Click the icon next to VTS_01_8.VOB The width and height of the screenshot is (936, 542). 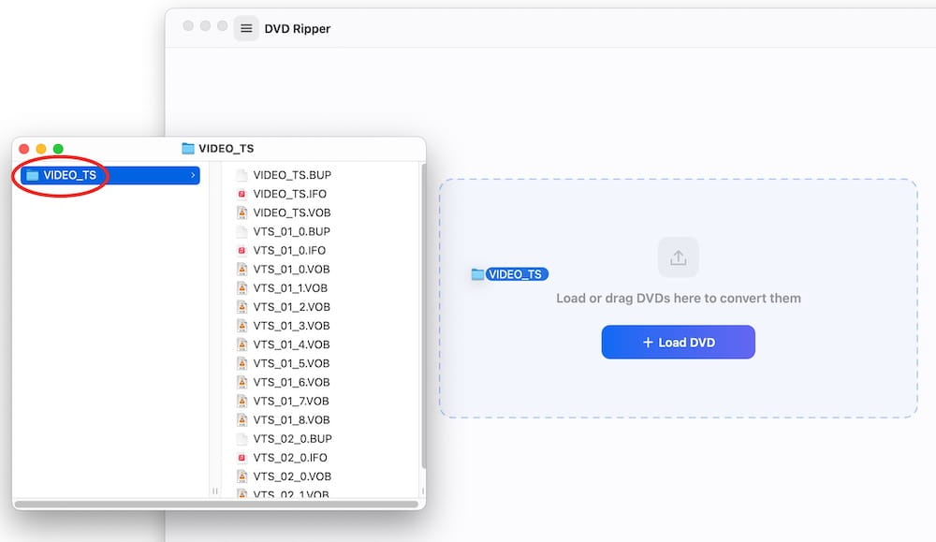[x=241, y=419]
